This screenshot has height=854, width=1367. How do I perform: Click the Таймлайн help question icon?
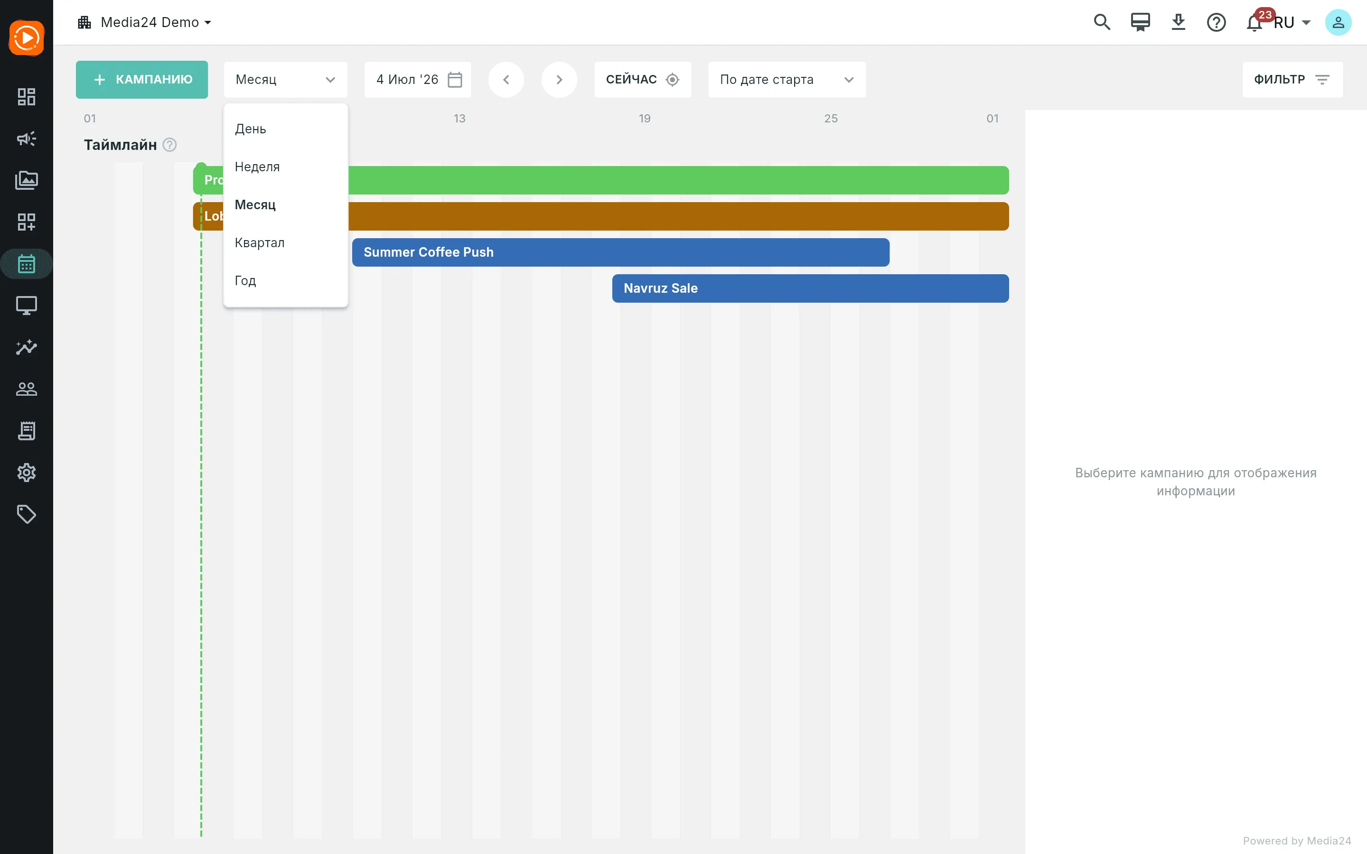coord(169,145)
